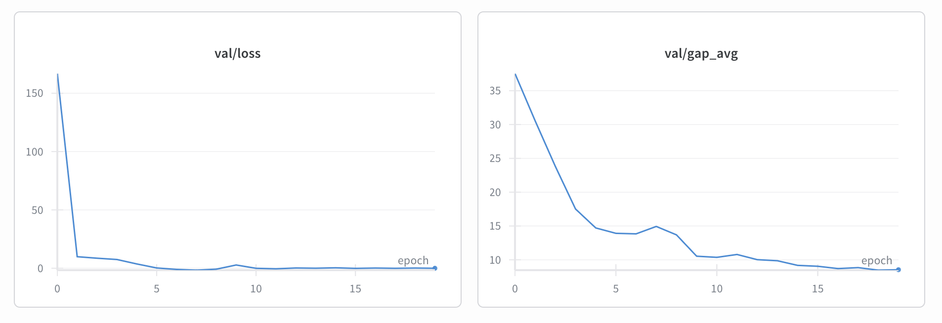Screen dimensions: 942x323
Task: Click the 25 y-axis tick on val/gap_avg
Action: (495, 159)
